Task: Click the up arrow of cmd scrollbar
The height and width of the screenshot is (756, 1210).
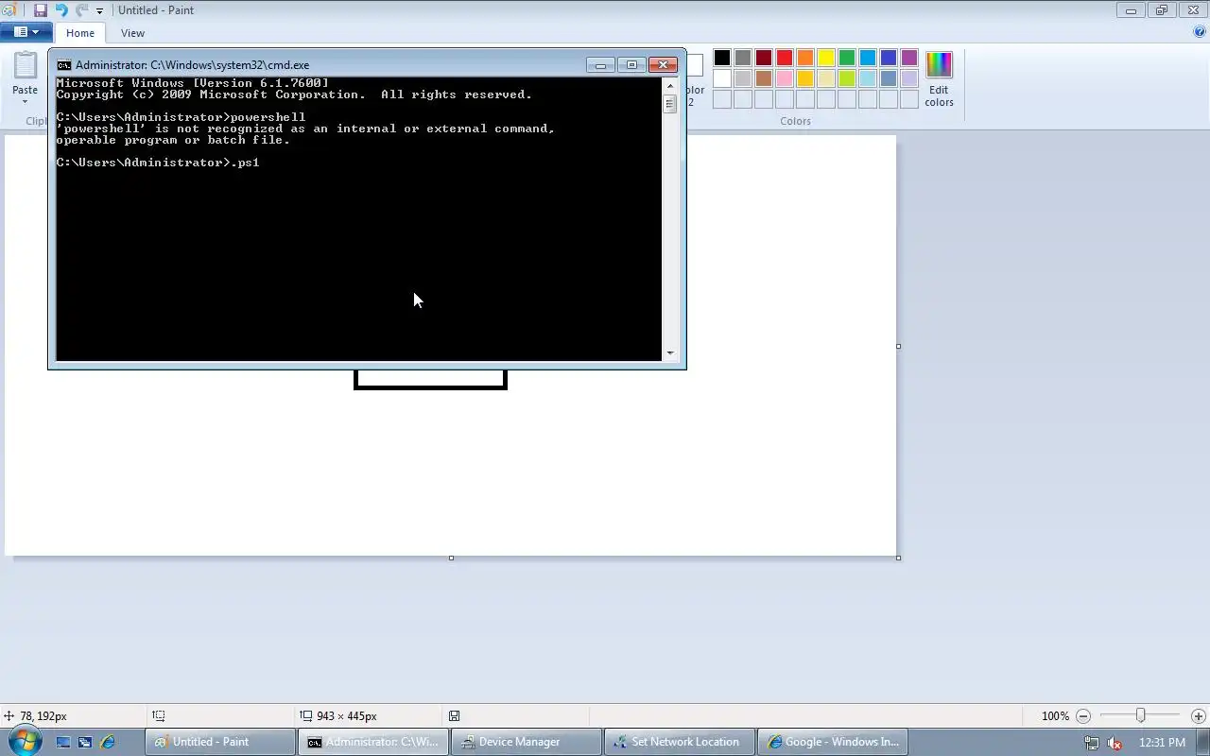Action: click(670, 85)
